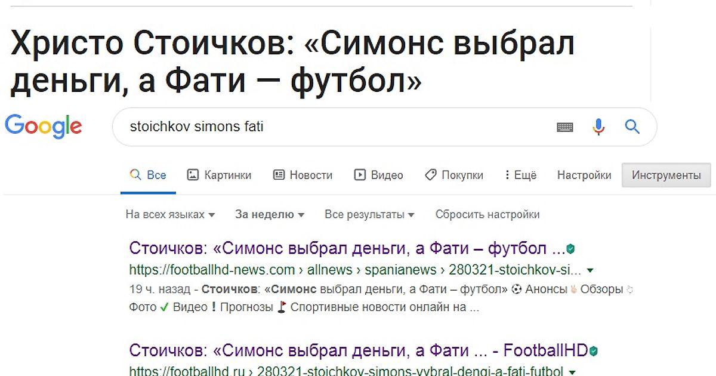Click the blue search magnifier icon

pos(632,127)
